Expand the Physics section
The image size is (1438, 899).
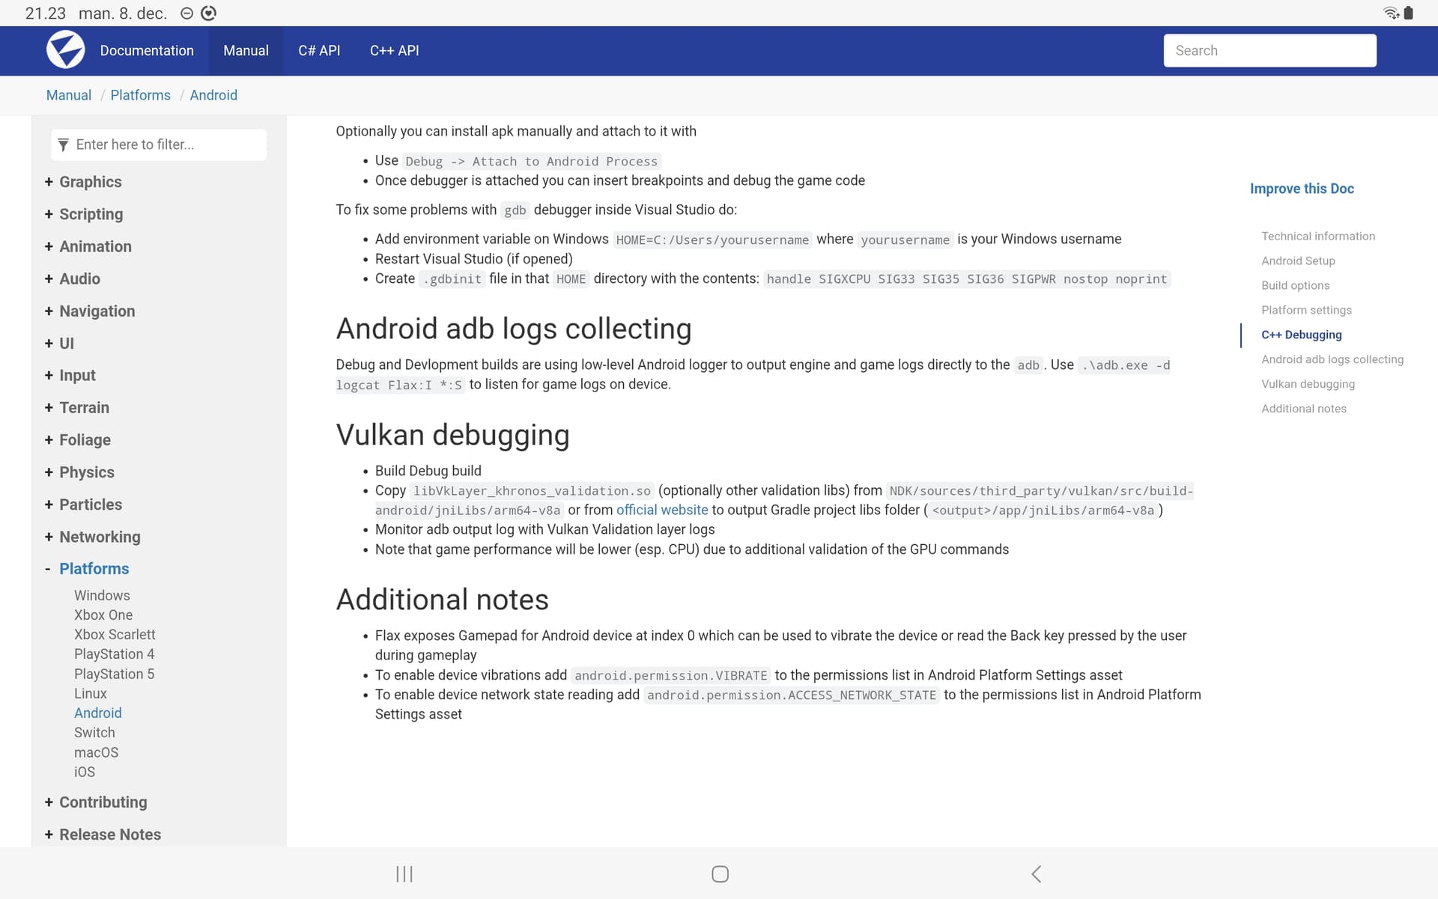49,472
